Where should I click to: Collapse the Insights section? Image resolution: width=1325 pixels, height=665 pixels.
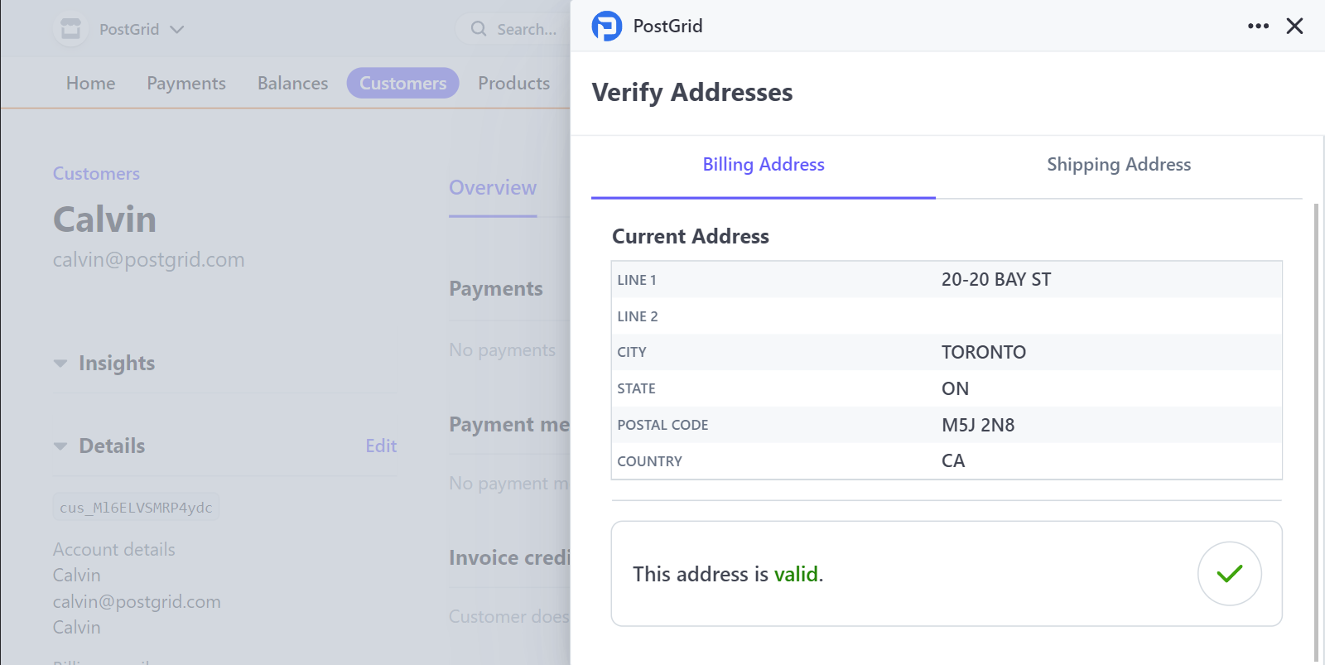(60, 363)
